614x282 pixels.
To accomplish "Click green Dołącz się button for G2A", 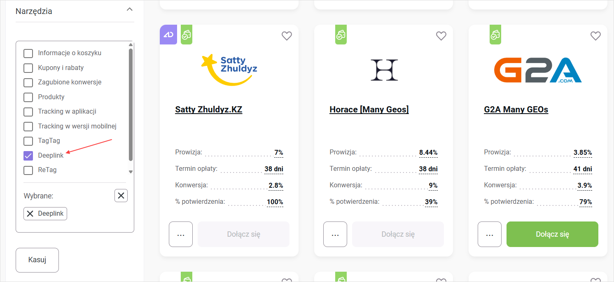I will tap(552, 234).
